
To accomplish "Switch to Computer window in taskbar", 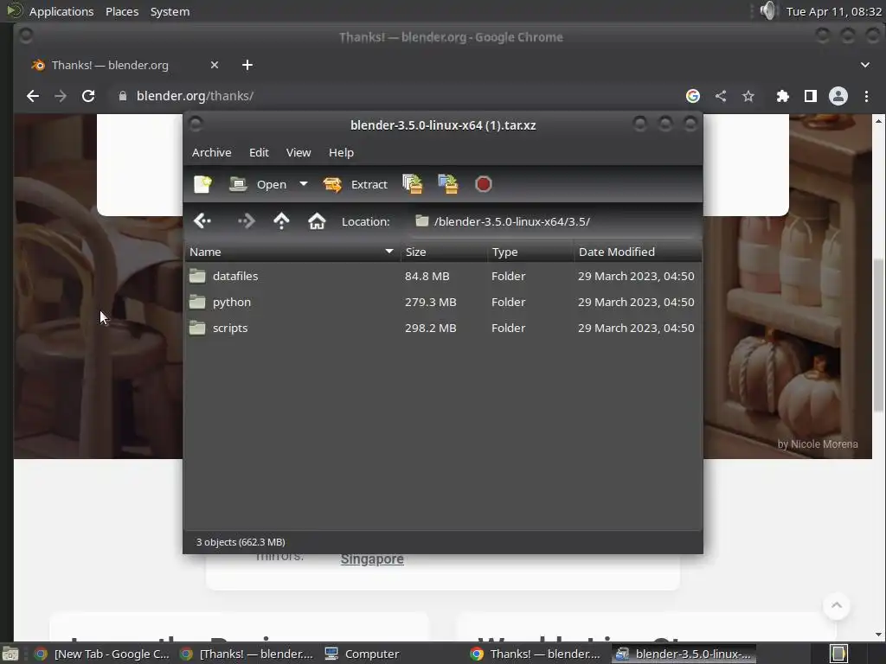I will (x=362, y=654).
